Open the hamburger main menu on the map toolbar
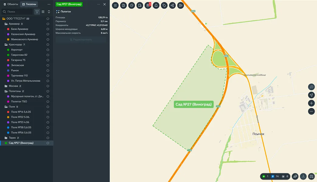Viewport: 317px width, 182px height. pos(115,5)
